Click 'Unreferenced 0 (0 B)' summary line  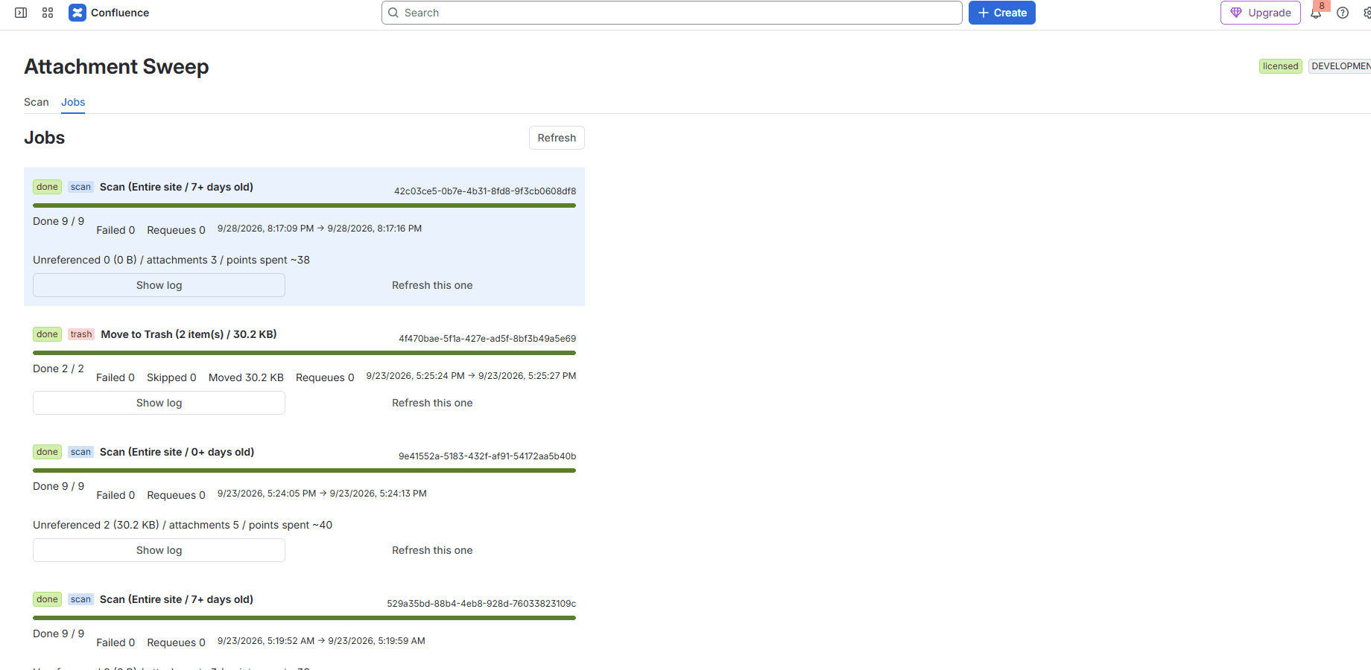171,260
